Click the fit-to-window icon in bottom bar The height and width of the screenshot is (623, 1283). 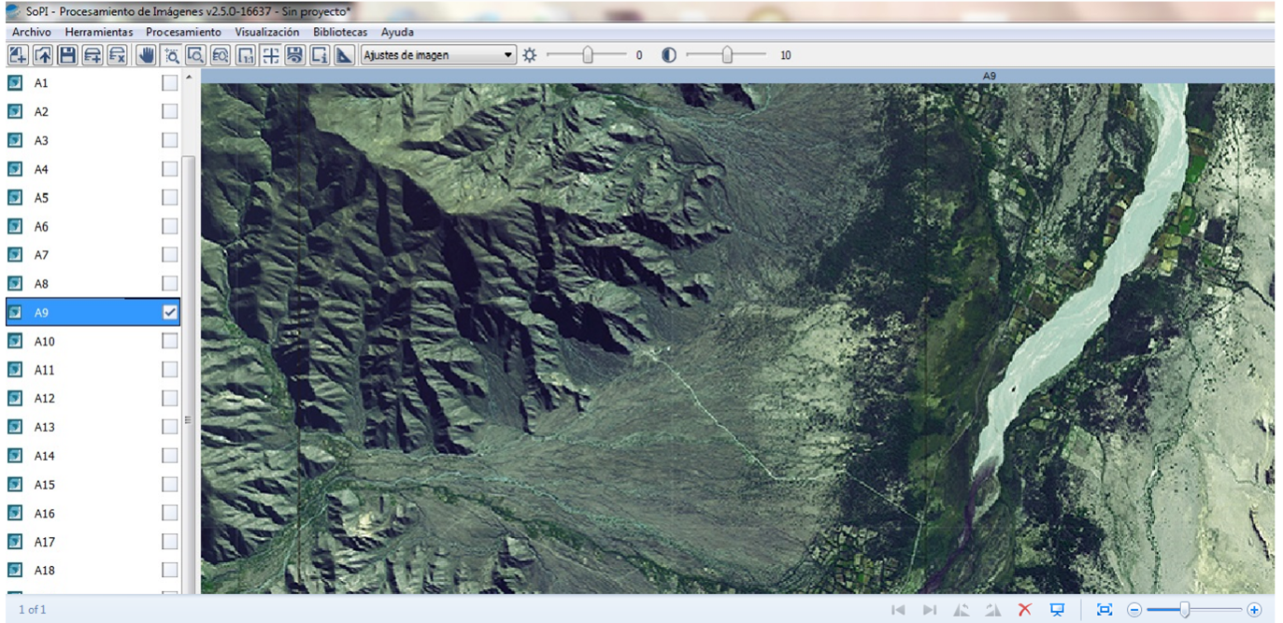1105,610
